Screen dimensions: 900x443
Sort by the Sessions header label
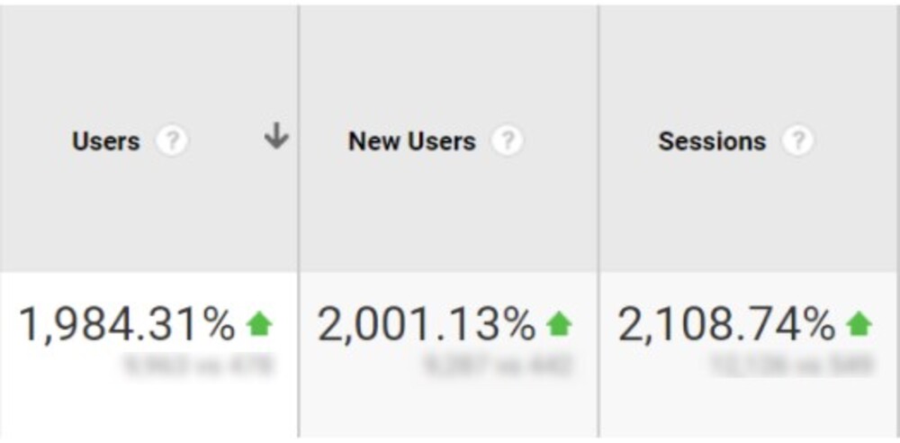[712, 141]
